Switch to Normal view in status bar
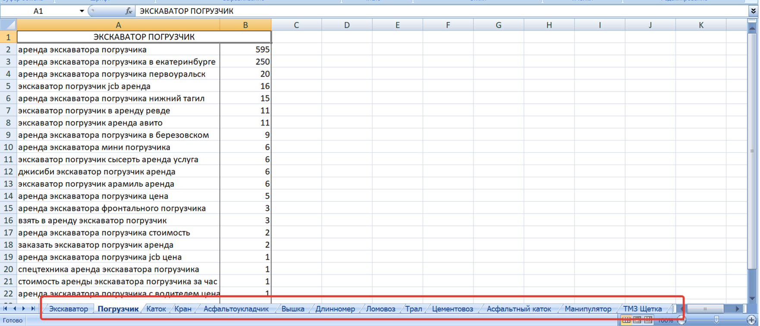Viewport: 760px width, 326px height. pos(626,320)
